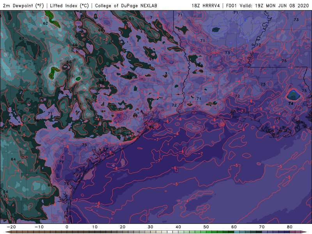312x234 pixels.
Task: Click the '60' color scale label
Action: 234,227
